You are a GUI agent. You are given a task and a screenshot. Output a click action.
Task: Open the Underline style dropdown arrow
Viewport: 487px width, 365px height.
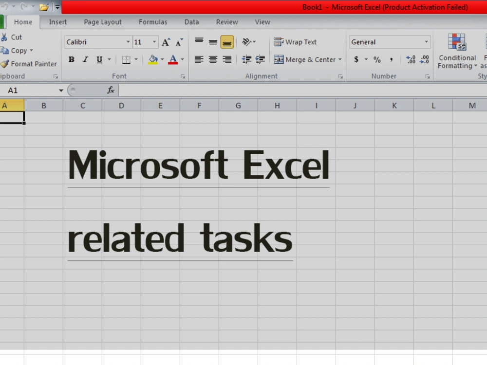(x=109, y=59)
